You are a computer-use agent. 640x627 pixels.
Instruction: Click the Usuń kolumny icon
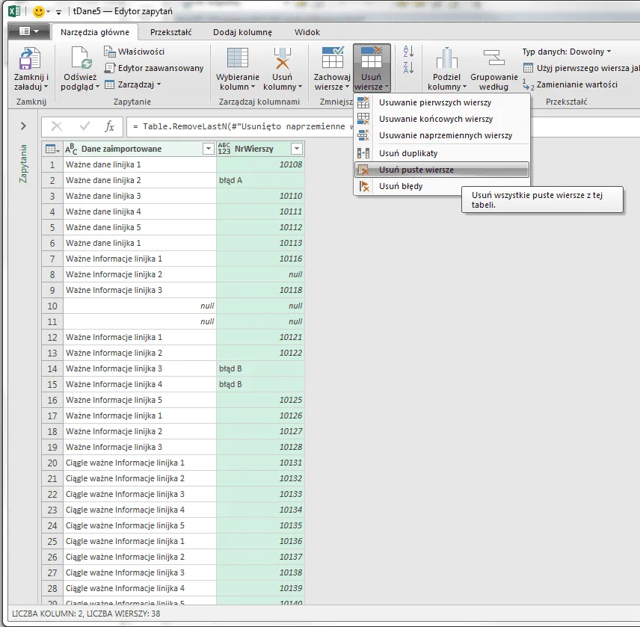click(x=283, y=58)
